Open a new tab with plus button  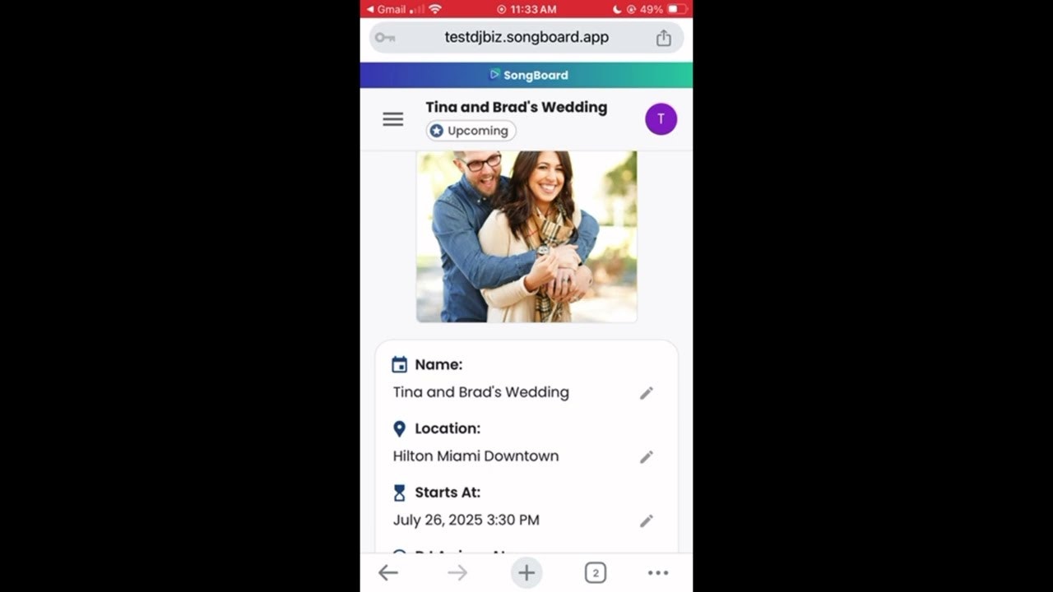pos(526,573)
